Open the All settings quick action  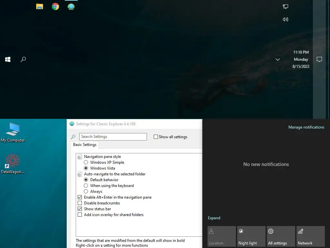pyautogui.click(x=281, y=236)
